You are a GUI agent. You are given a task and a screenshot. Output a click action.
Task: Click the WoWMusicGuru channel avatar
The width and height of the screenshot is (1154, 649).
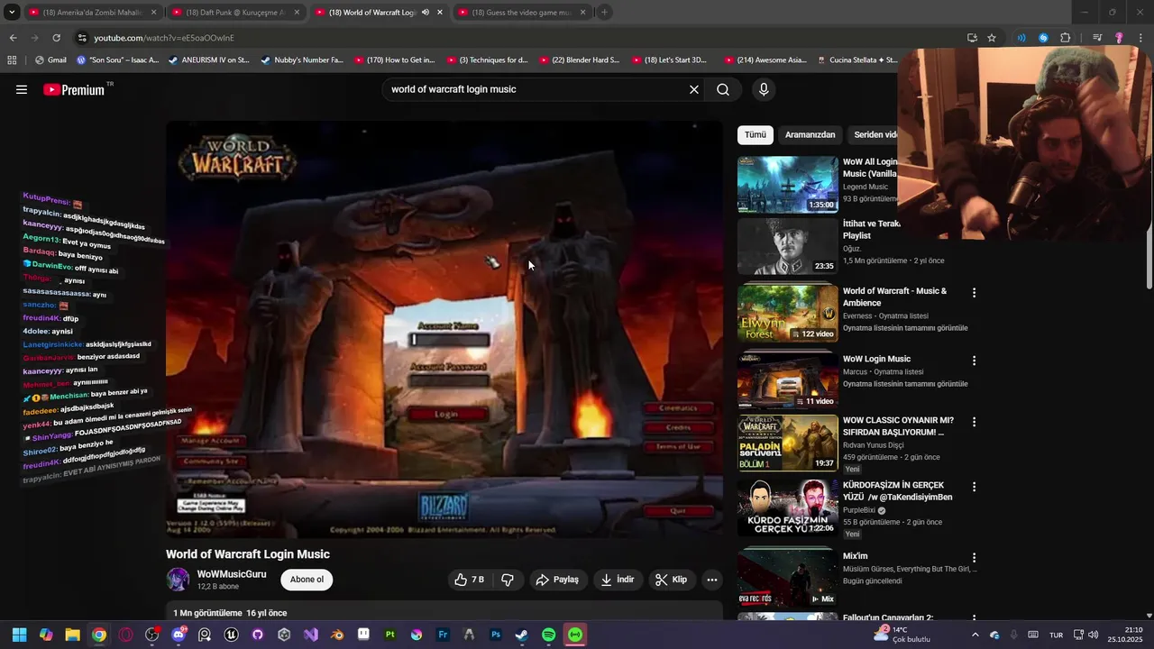(x=179, y=580)
